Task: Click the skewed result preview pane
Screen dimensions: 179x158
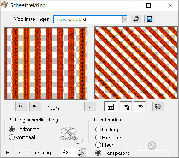Action: (x=136, y=63)
